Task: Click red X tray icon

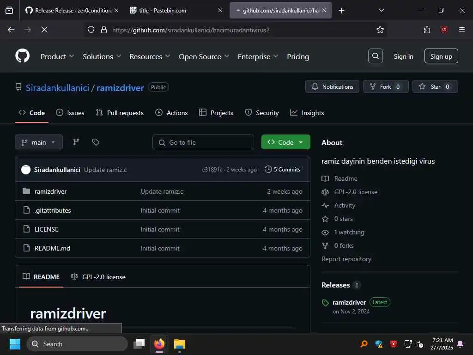Action: point(394,344)
